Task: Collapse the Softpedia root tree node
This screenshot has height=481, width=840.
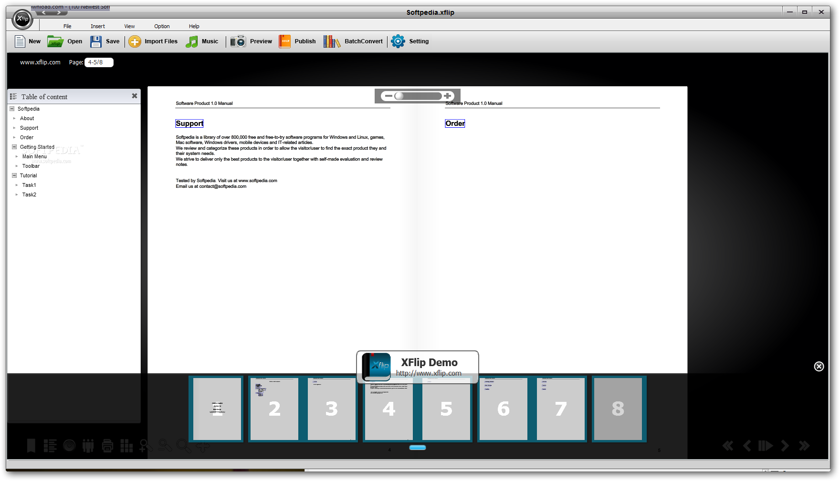Action: (x=12, y=109)
